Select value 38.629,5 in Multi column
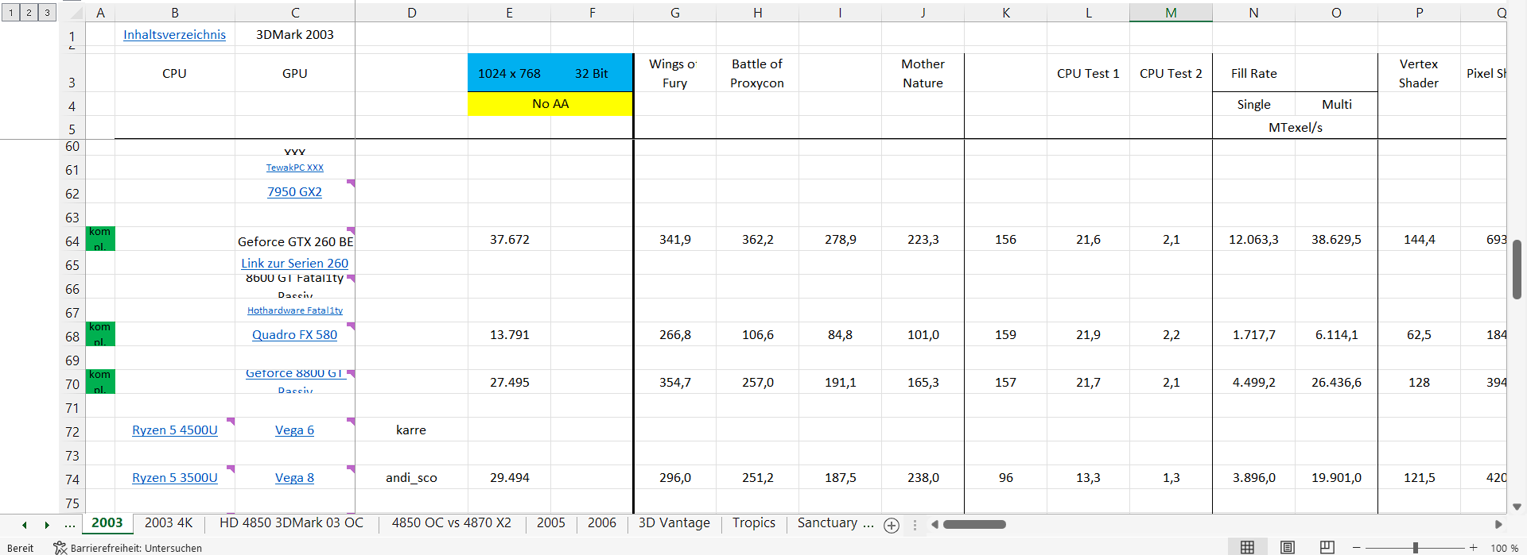Screen dimensions: 1527x555 pyautogui.click(x=1336, y=239)
